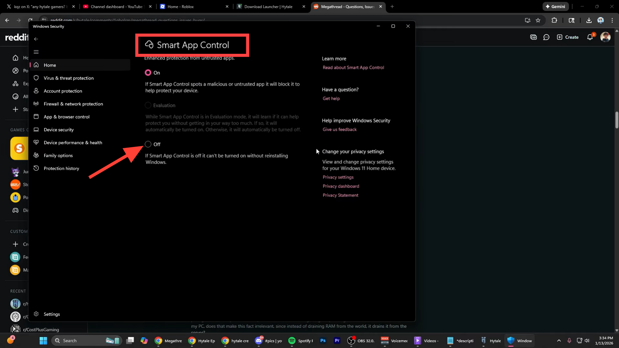Go to Device performance & health
619x348 pixels.
pos(73,142)
